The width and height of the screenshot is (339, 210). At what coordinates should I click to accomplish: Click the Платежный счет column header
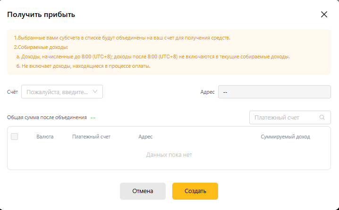pos(91,137)
